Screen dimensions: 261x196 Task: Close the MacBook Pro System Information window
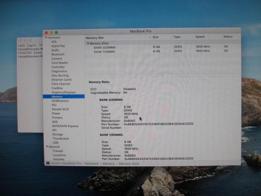pyautogui.click(x=46, y=33)
